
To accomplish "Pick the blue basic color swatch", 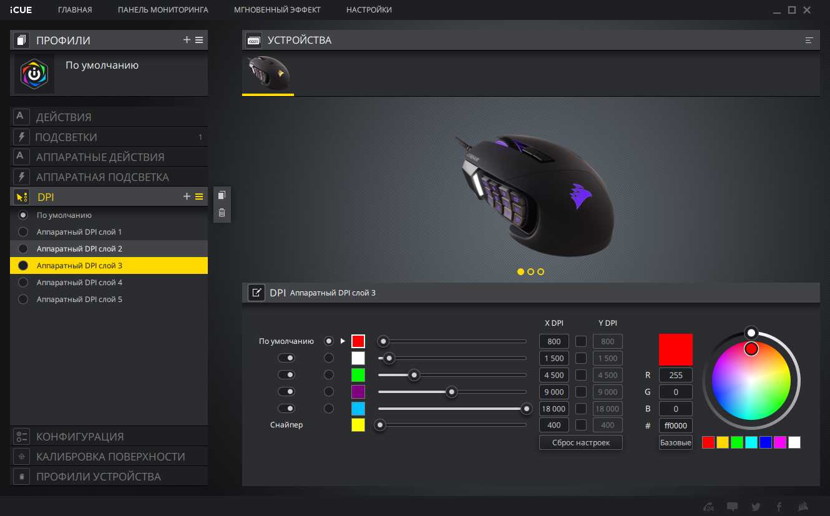I will [765, 442].
